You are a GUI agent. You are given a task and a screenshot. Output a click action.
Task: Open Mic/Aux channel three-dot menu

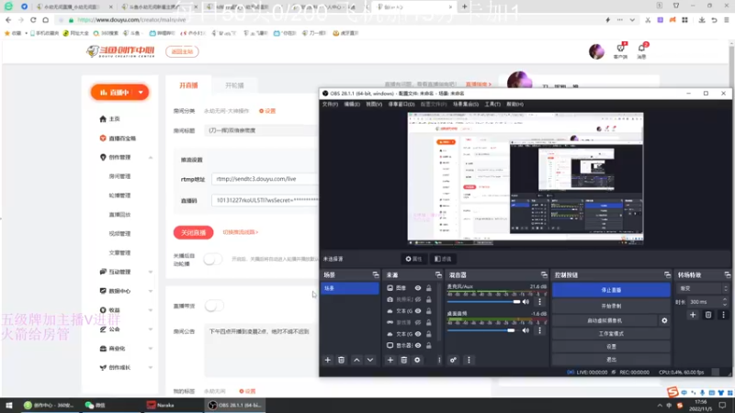[539, 302]
